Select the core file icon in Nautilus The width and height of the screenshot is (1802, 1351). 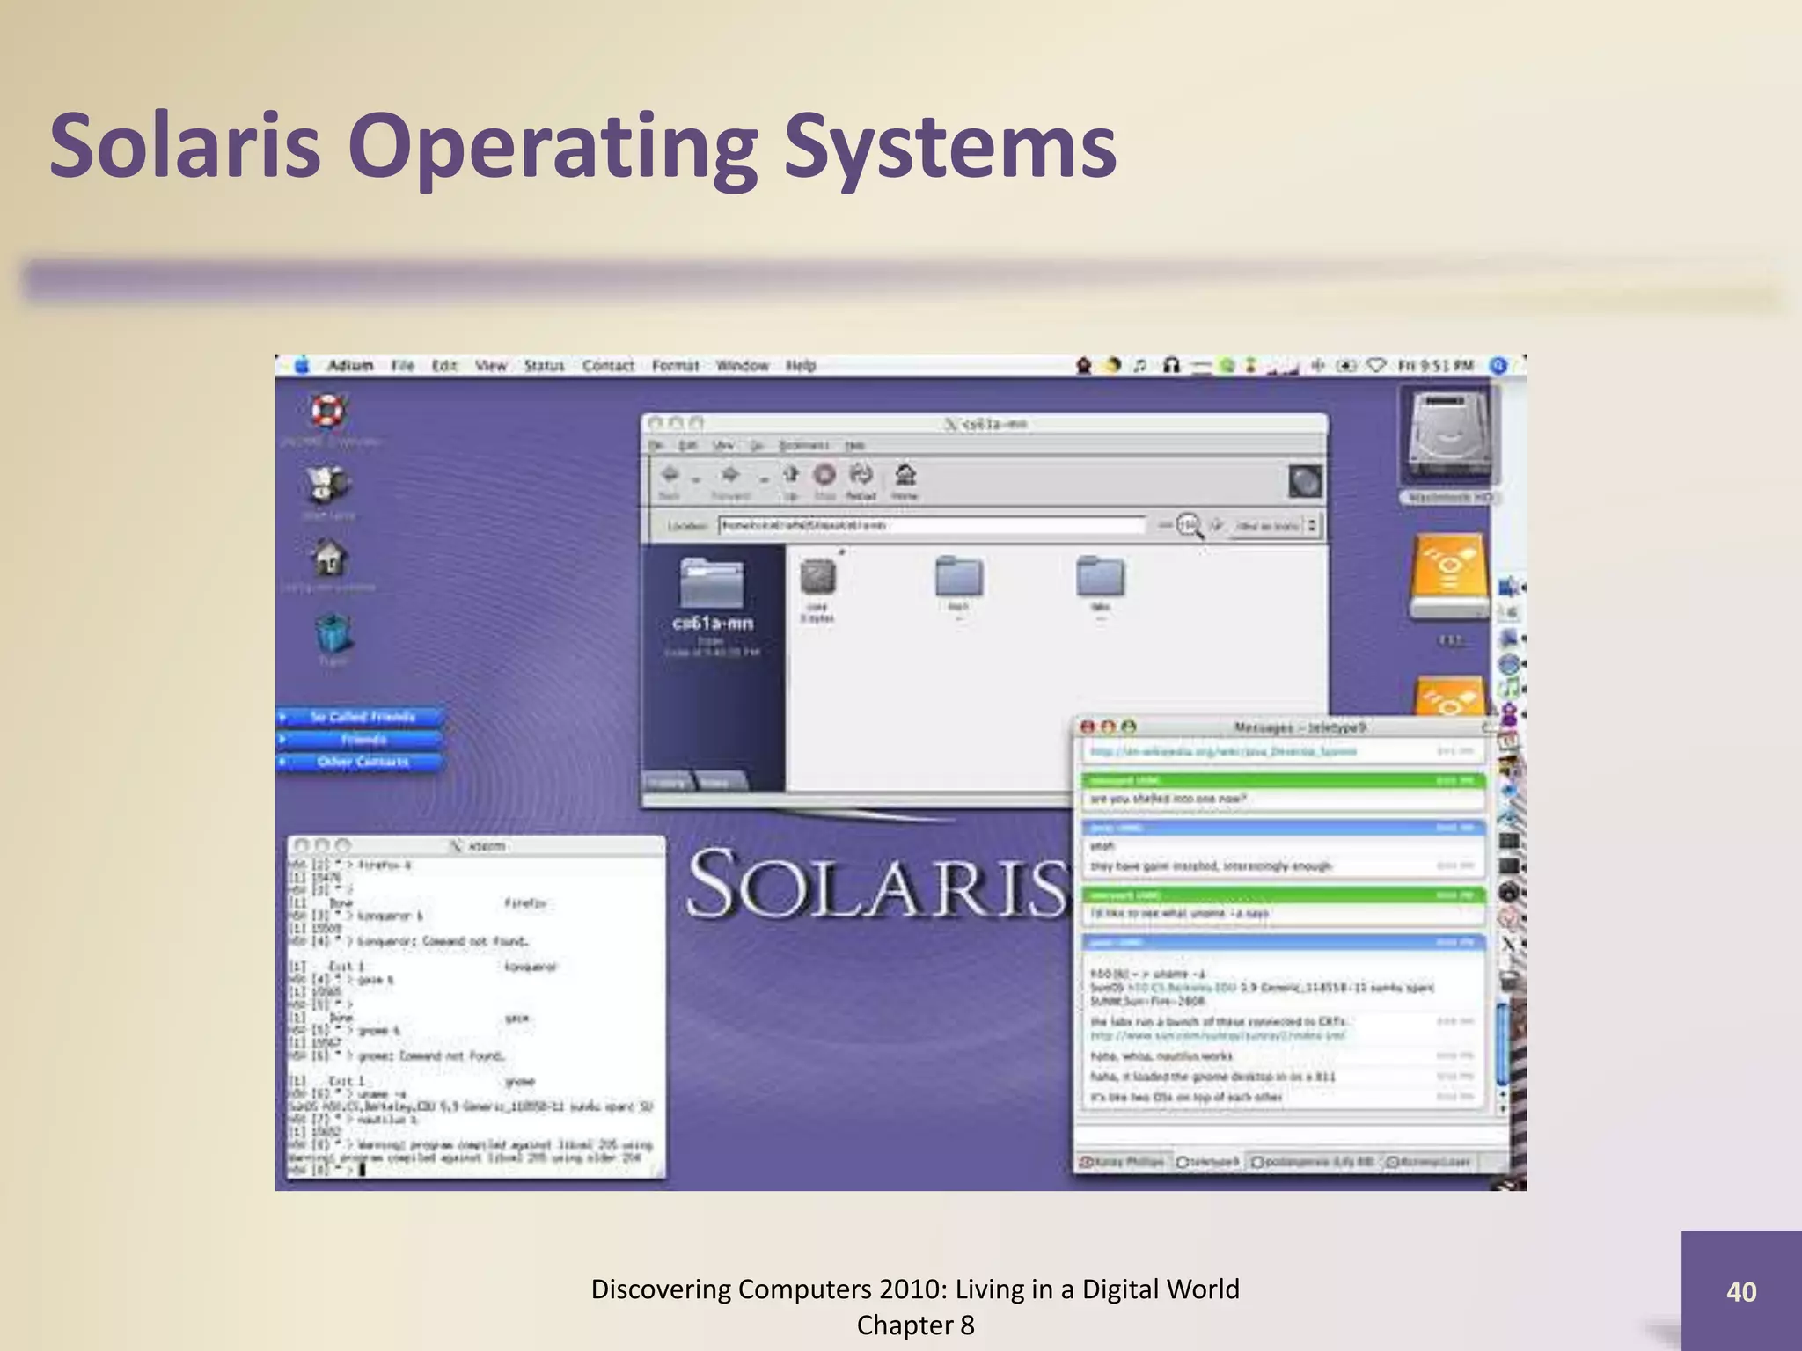[x=818, y=577]
